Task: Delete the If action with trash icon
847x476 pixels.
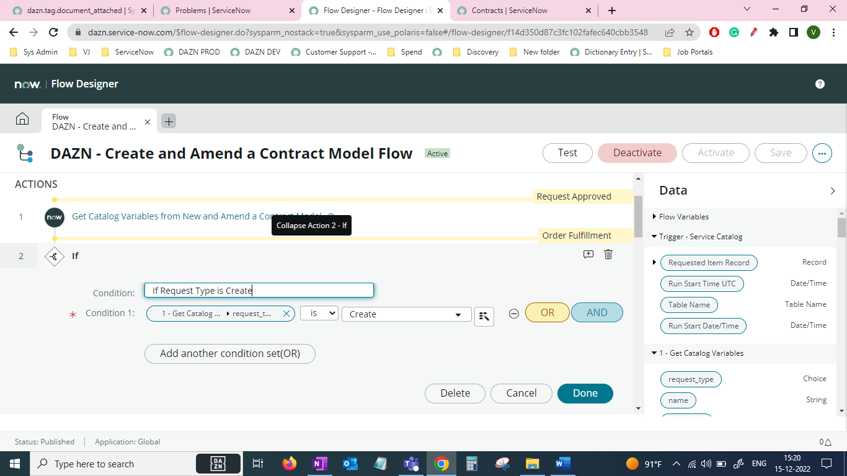Action: tap(608, 254)
